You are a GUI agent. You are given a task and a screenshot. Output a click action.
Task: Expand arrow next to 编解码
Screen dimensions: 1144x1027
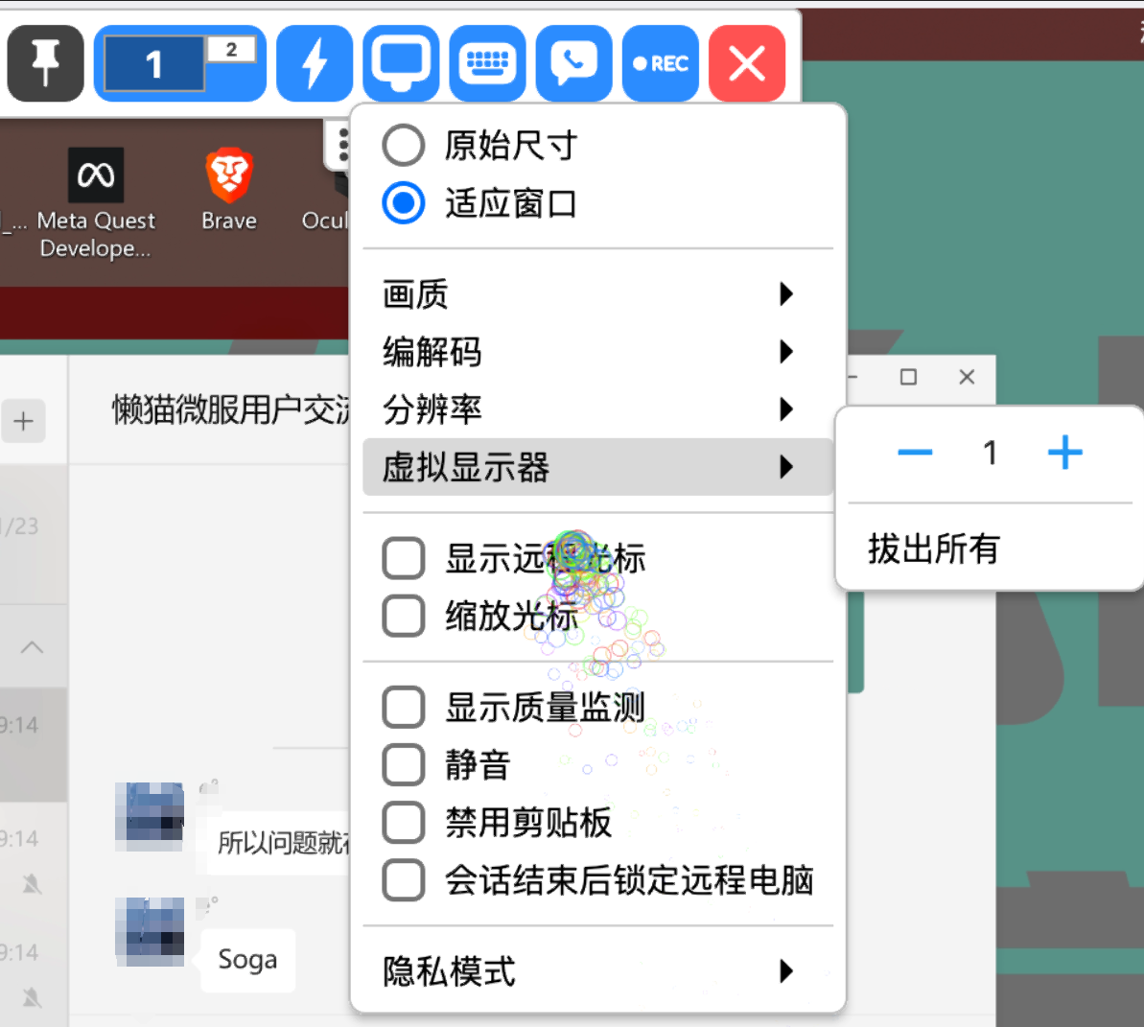[x=785, y=352]
